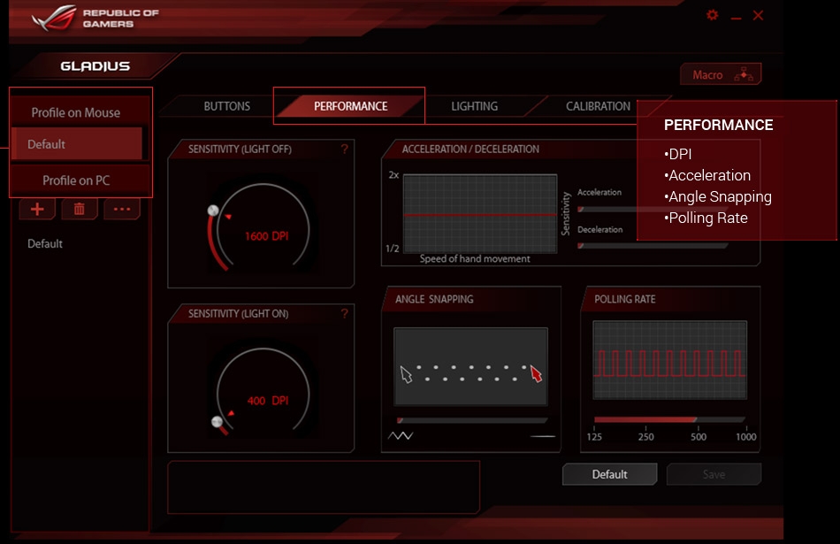Click the Save button
Image resolution: width=840 pixels, height=544 pixels.
pos(714,474)
